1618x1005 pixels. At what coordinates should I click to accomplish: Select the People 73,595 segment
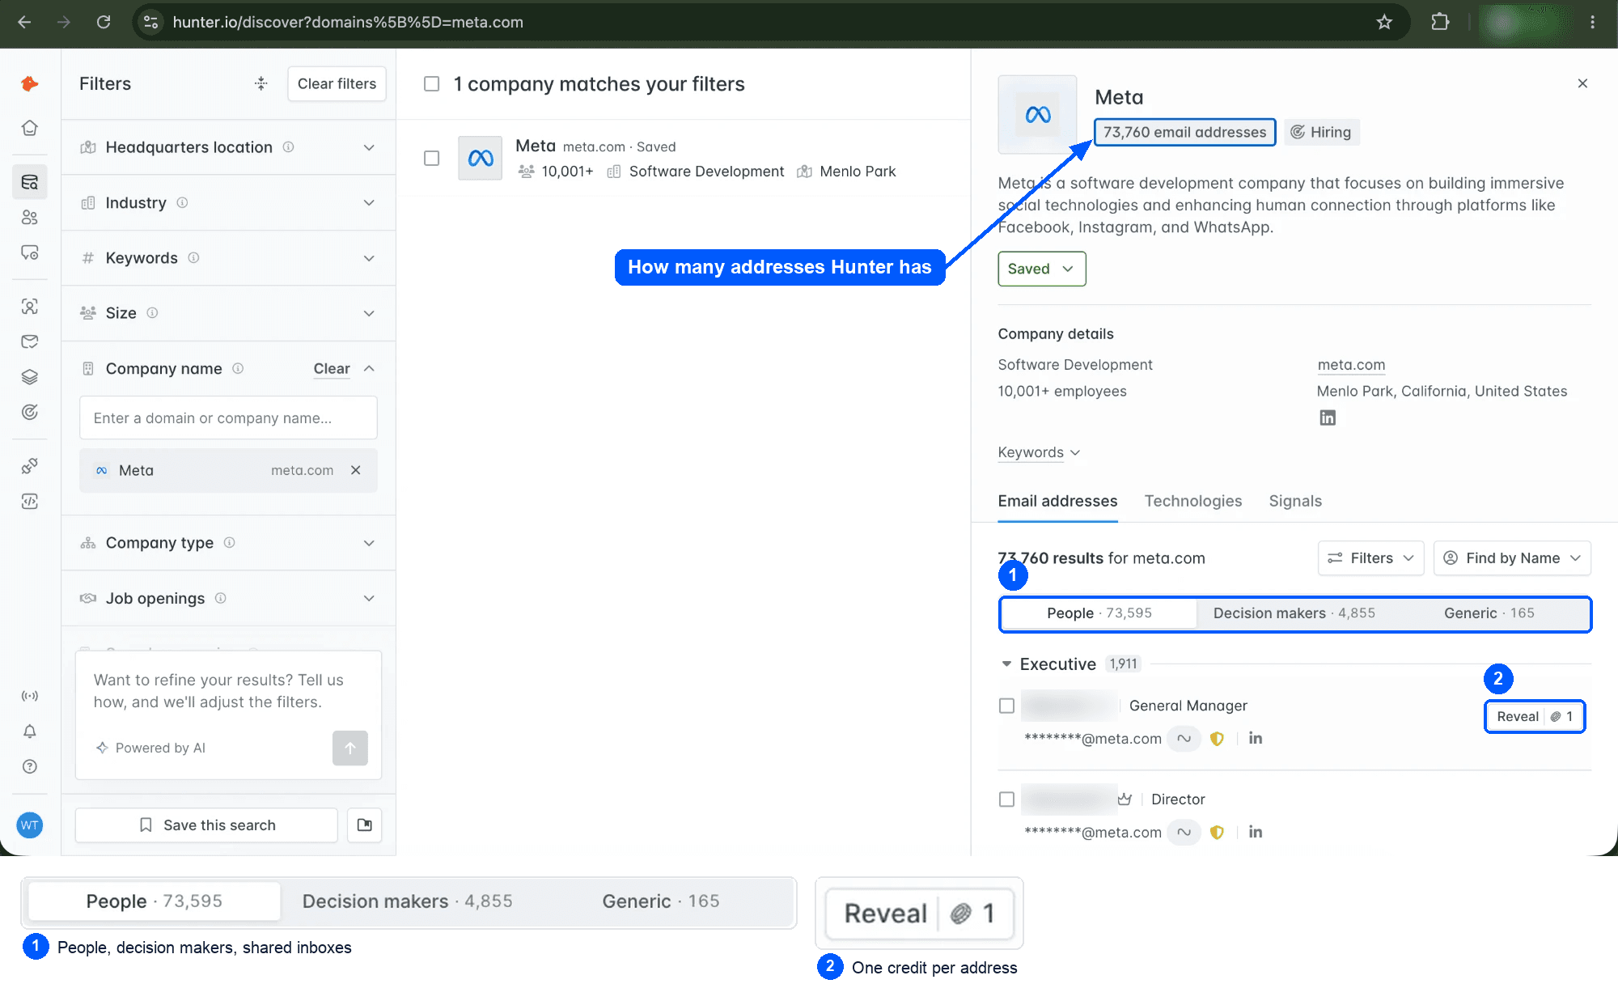(x=1099, y=613)
